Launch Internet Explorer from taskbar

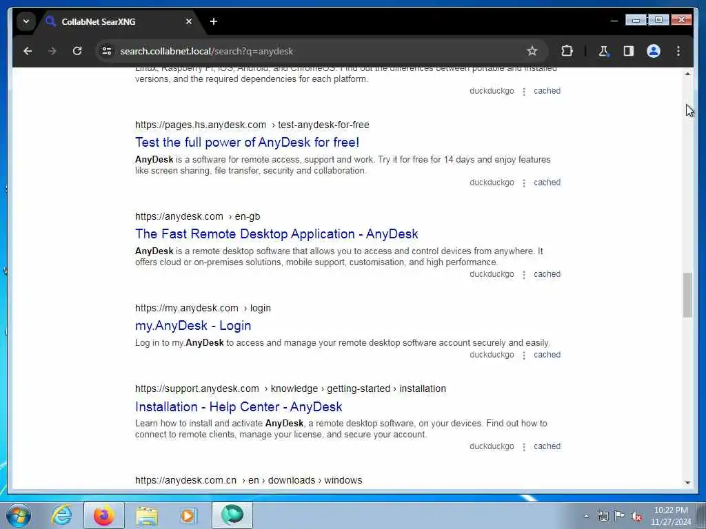61,515
